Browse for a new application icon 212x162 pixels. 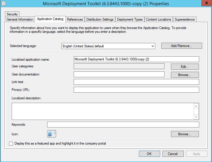185,134
